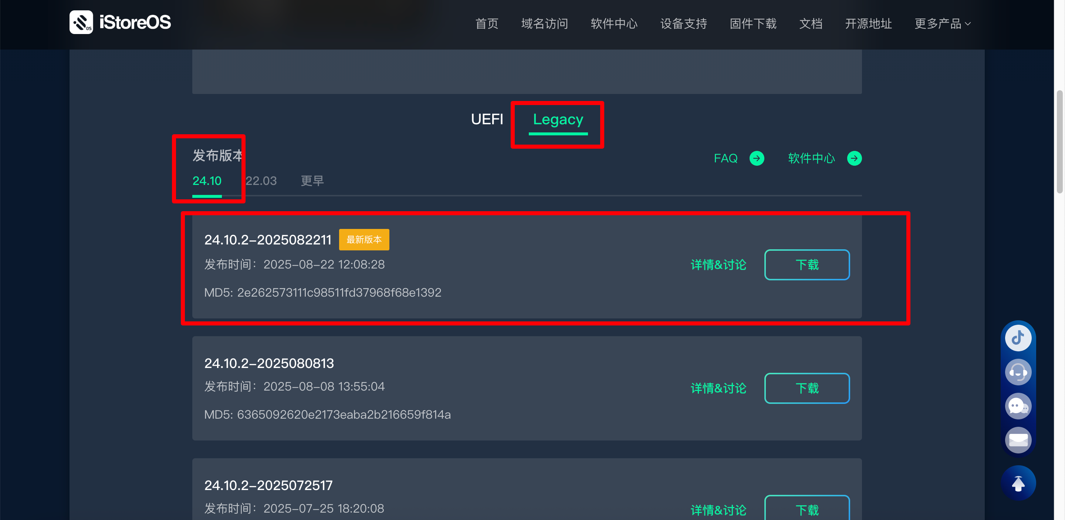Select the 24.10 release version tab
Screen dimensions: 1065x520
pos(207,181)
